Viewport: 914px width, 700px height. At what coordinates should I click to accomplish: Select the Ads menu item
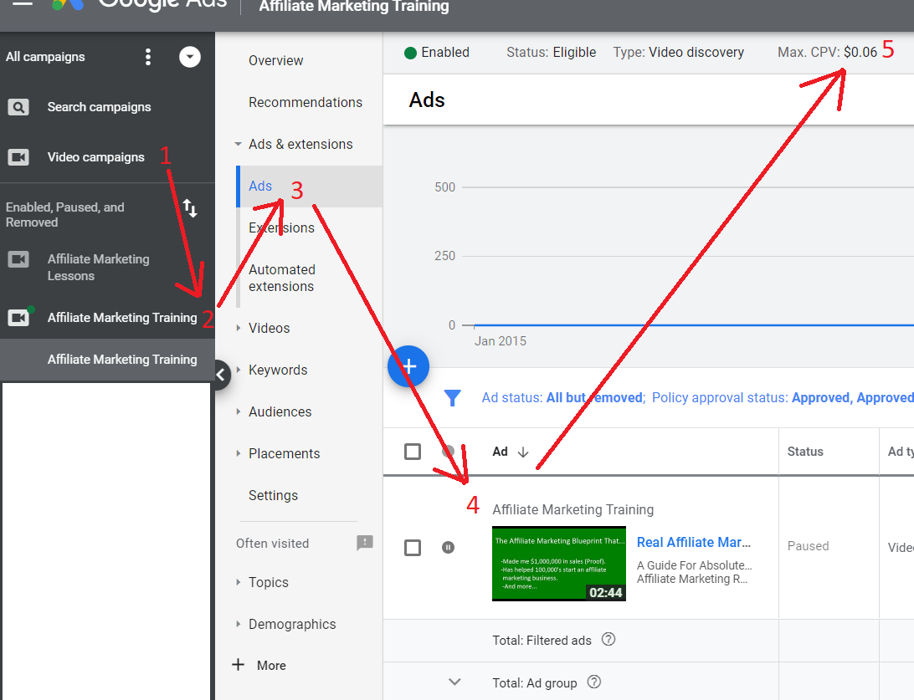(x=260, y=186)
